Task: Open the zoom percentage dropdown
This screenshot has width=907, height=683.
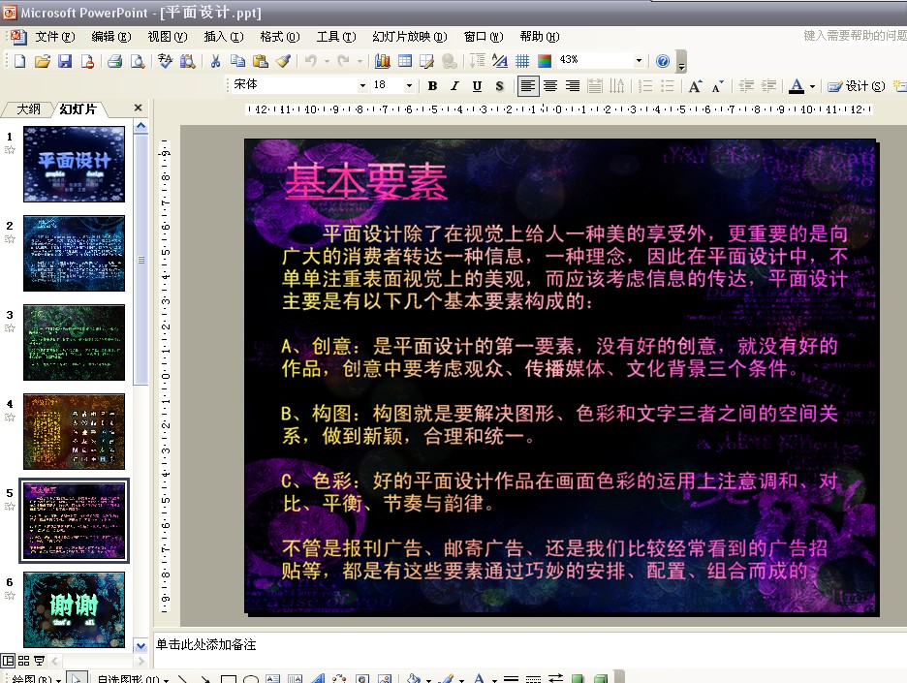Action: [639, 60]
